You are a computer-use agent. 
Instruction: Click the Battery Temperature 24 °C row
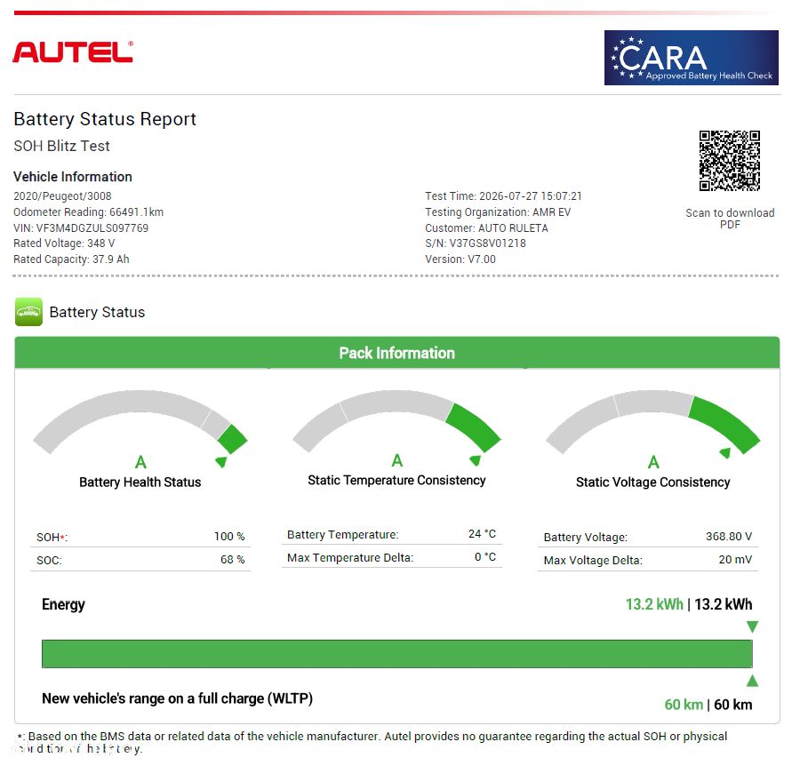[391, 534]
